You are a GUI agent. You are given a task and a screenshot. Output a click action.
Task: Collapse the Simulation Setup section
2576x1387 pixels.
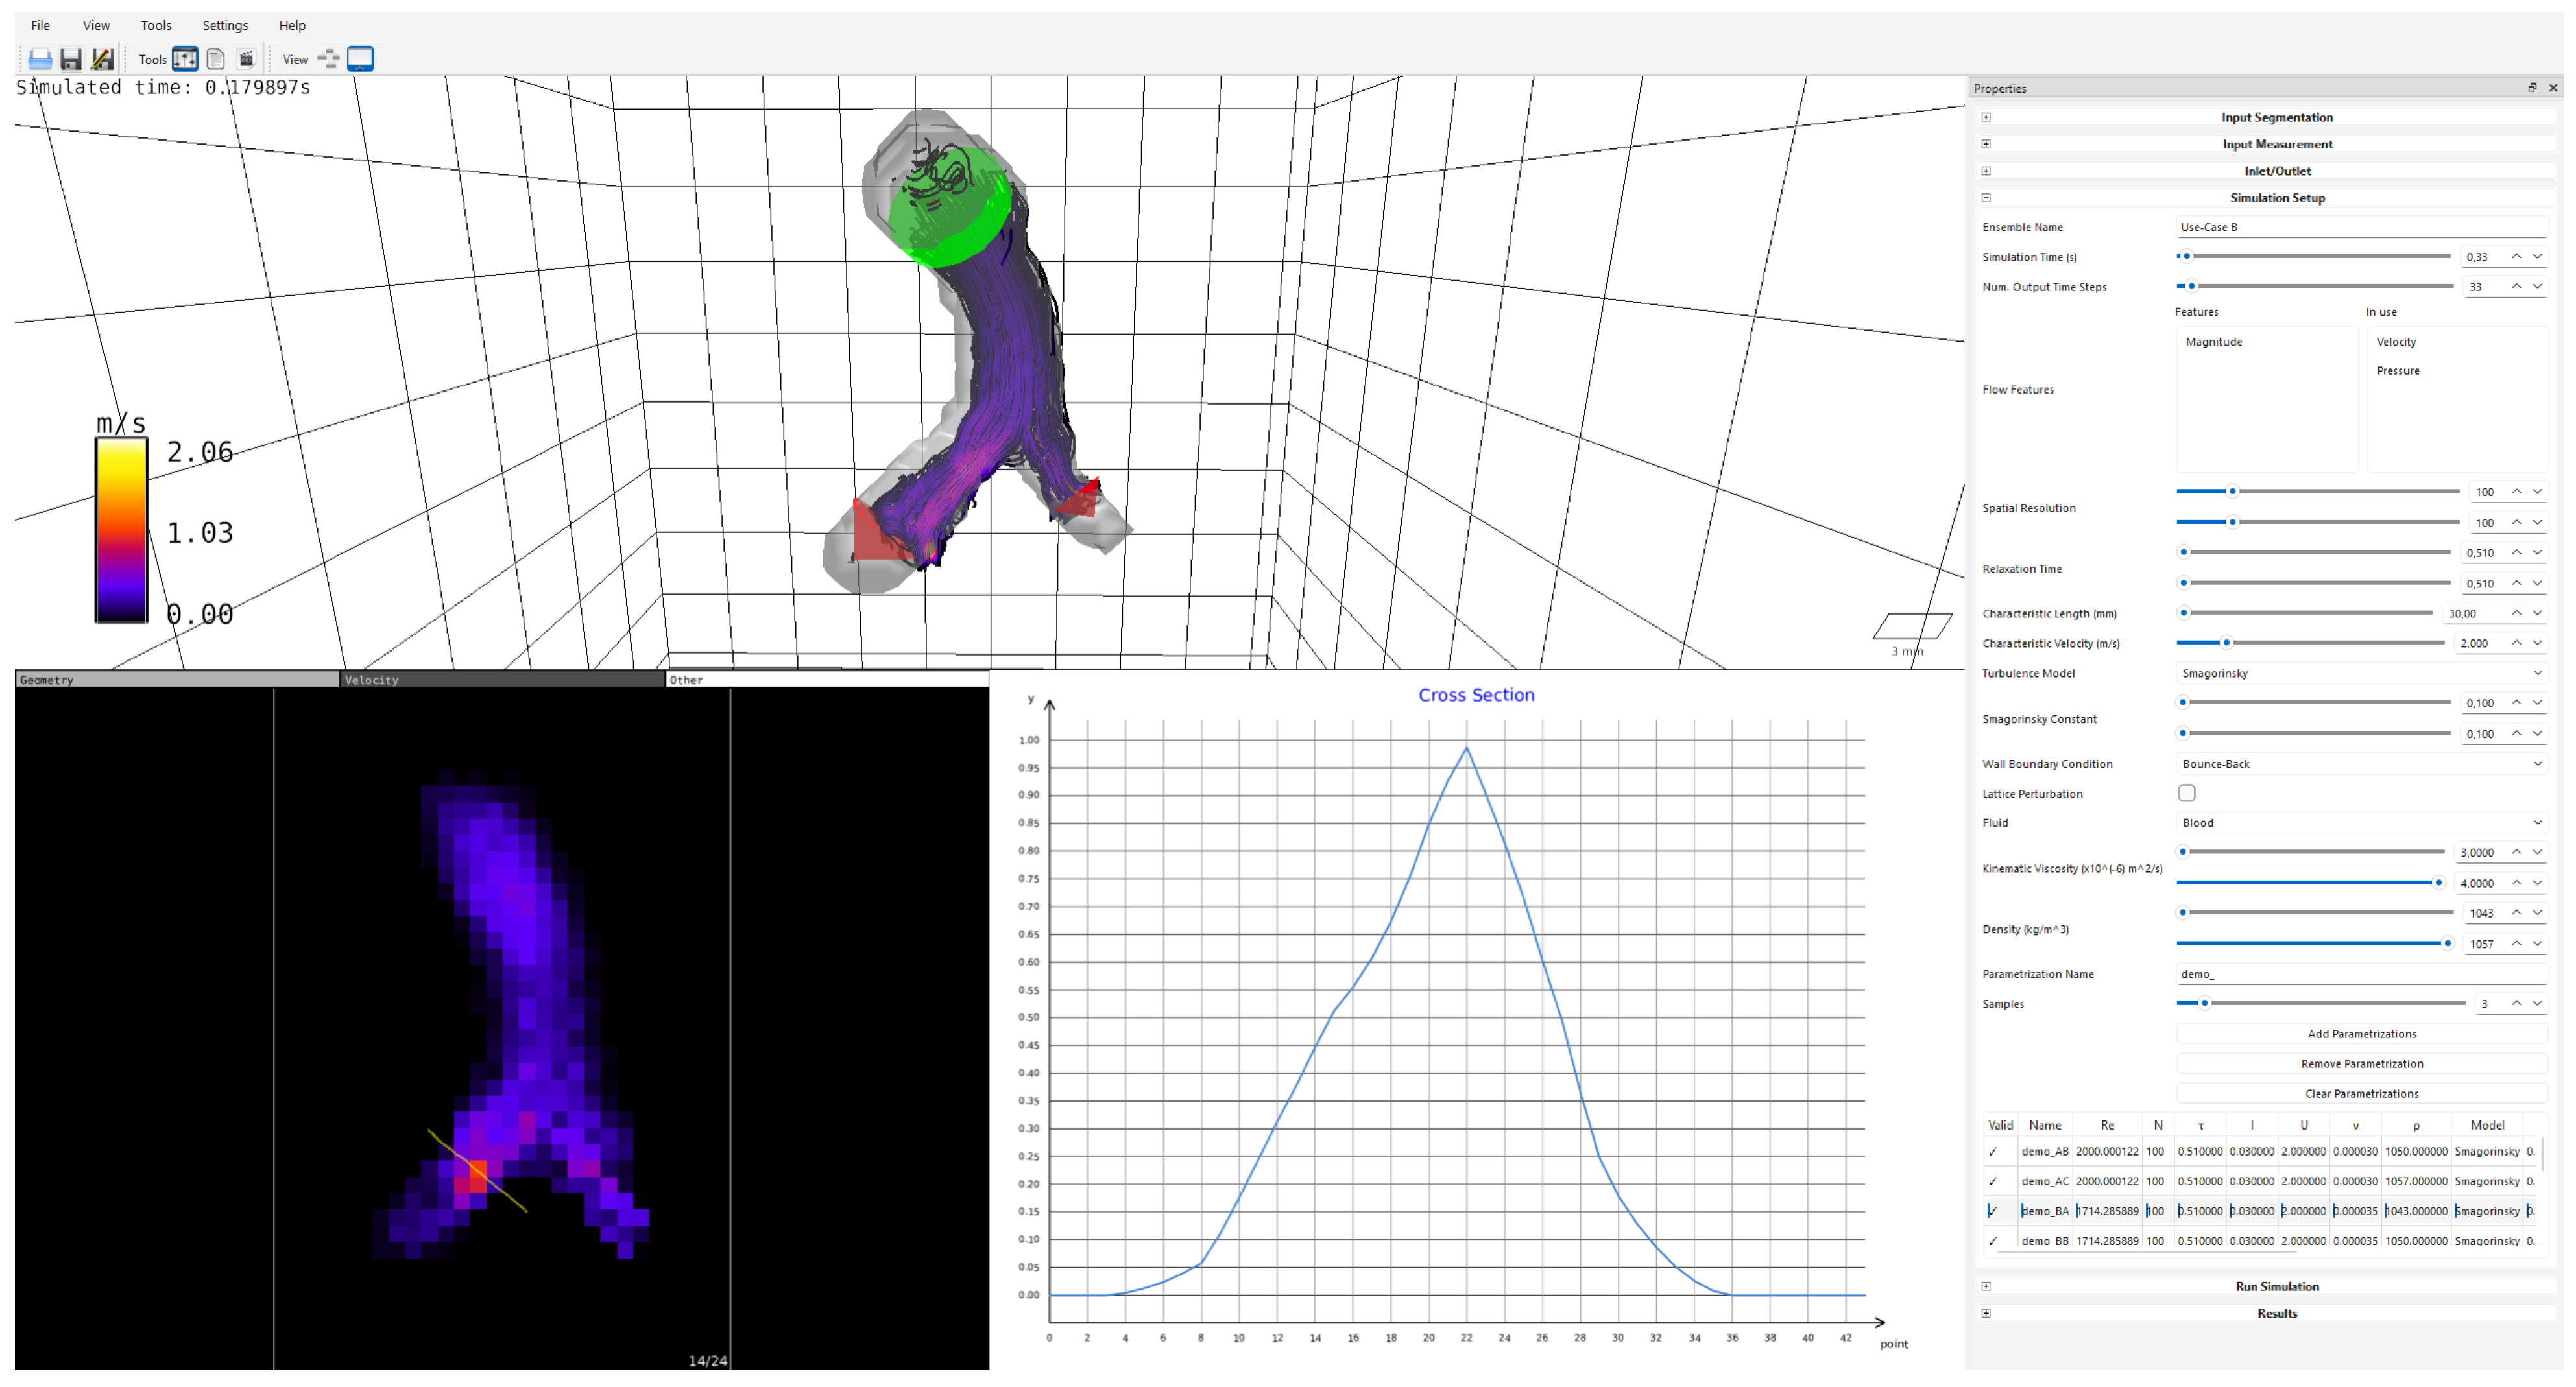[x=1986, y=199]
